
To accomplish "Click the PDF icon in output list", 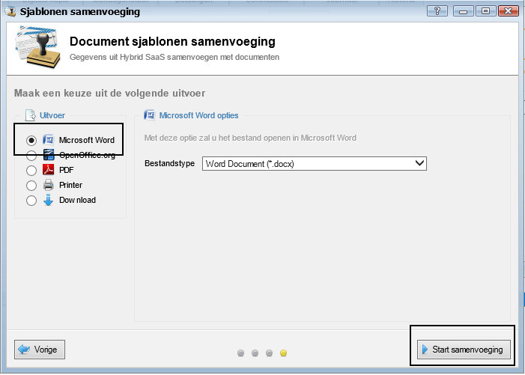I will 49,170.
